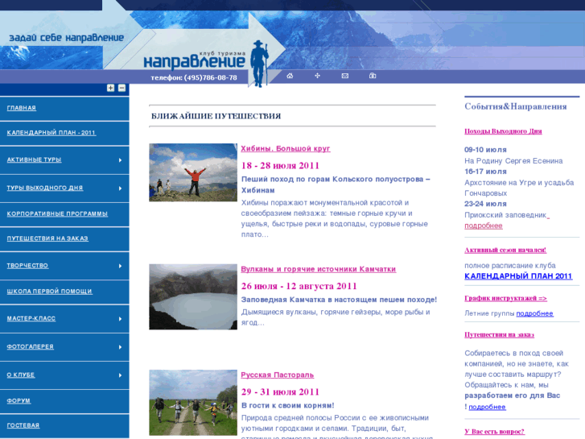Expand the Фотогалерея submenu arrow
This screenshot has height=439, width=585.
coord(120,347)
